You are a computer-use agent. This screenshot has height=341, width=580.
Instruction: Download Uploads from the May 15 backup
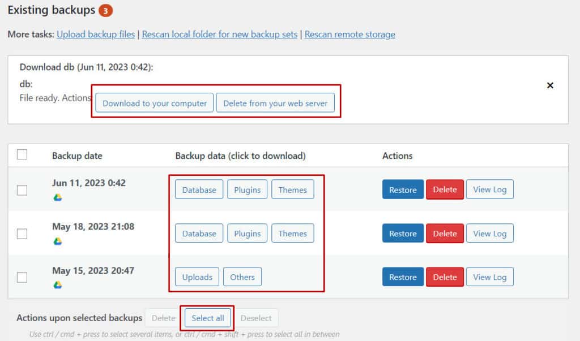(x=197, y=277)
